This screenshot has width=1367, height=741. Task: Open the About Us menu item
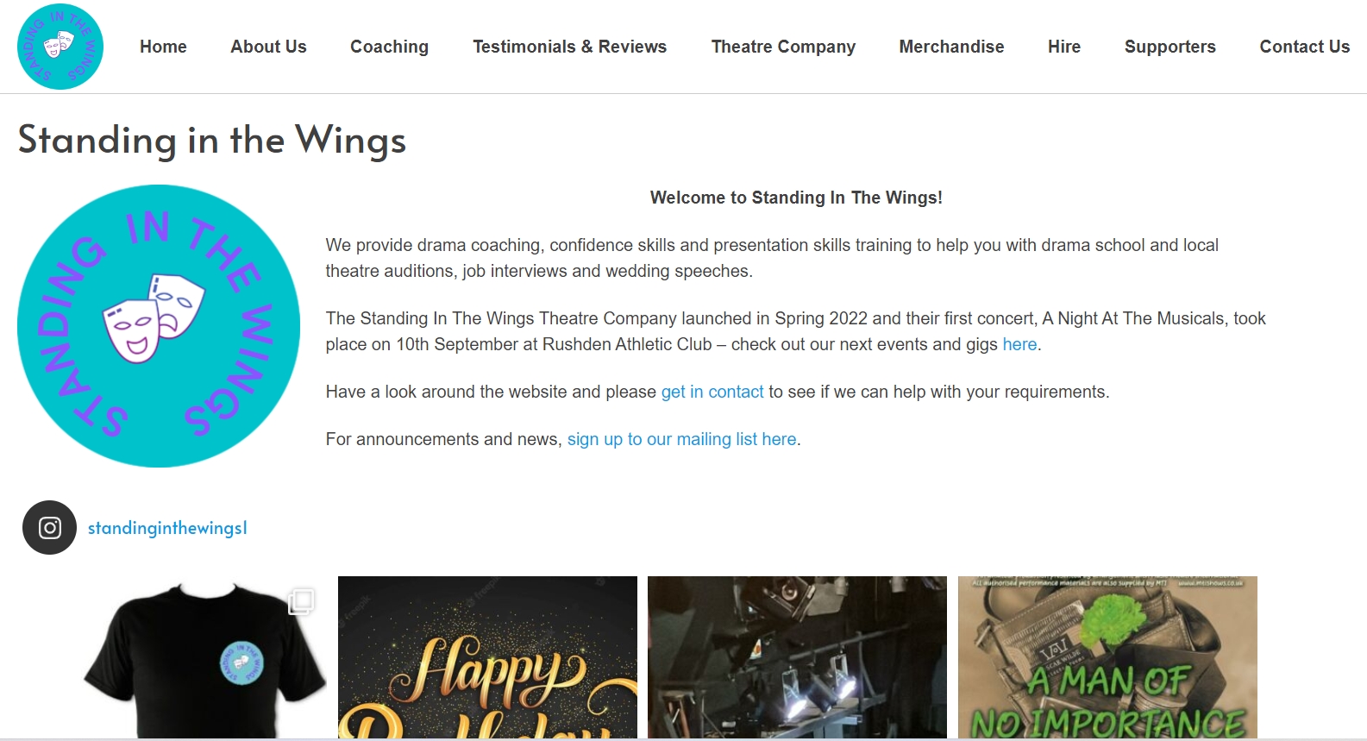268,47
